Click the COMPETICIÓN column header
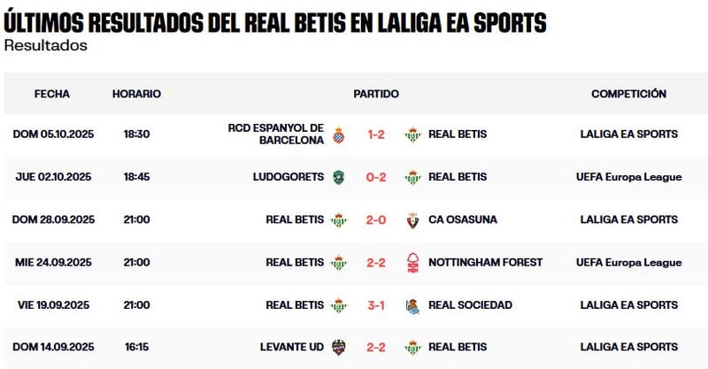The width and height of the screenshot is (708, 369). 628,94
